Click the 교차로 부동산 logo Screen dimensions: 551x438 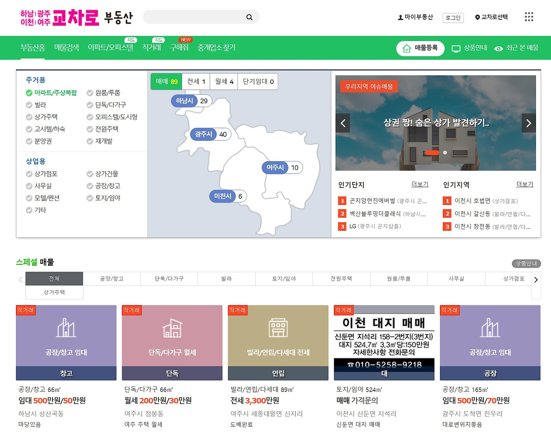coord(75,18)
